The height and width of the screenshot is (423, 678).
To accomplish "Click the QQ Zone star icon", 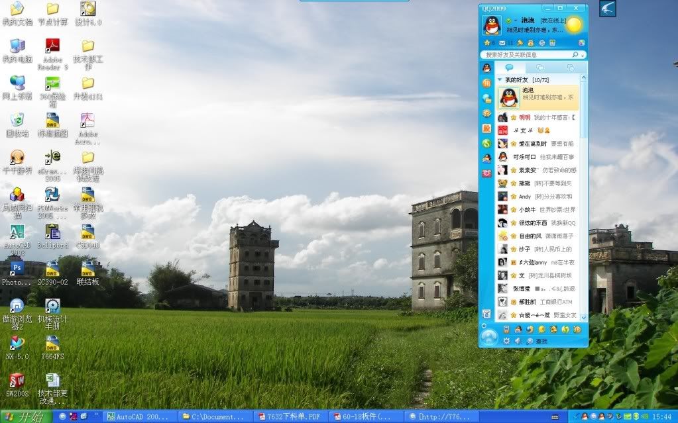I will [486, 43].
